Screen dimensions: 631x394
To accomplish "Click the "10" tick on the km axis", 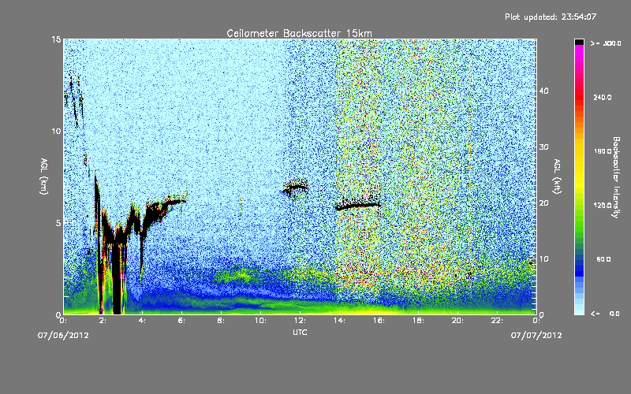I will click(x=56, y=131).
